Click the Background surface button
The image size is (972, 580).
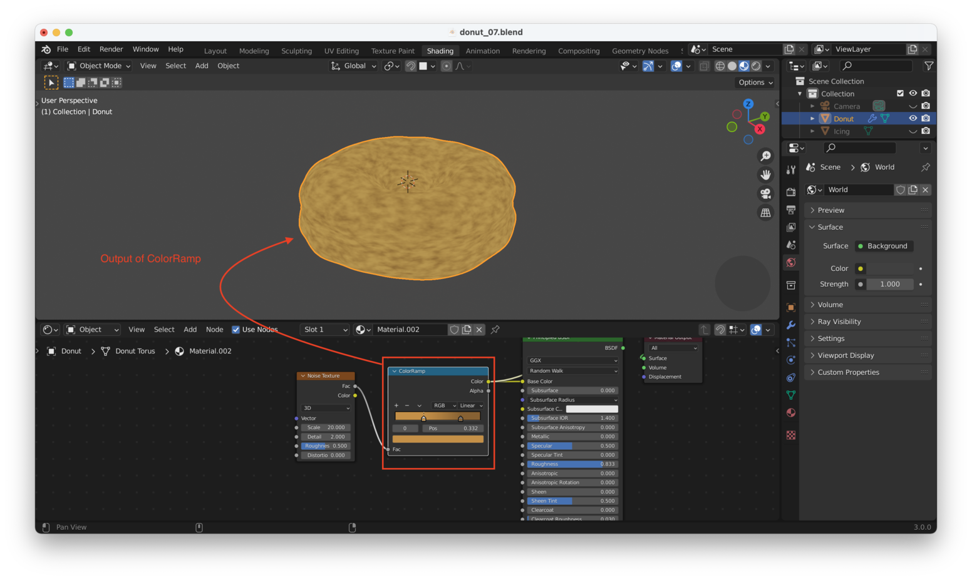pyautogui.click(x=884, y=246)
